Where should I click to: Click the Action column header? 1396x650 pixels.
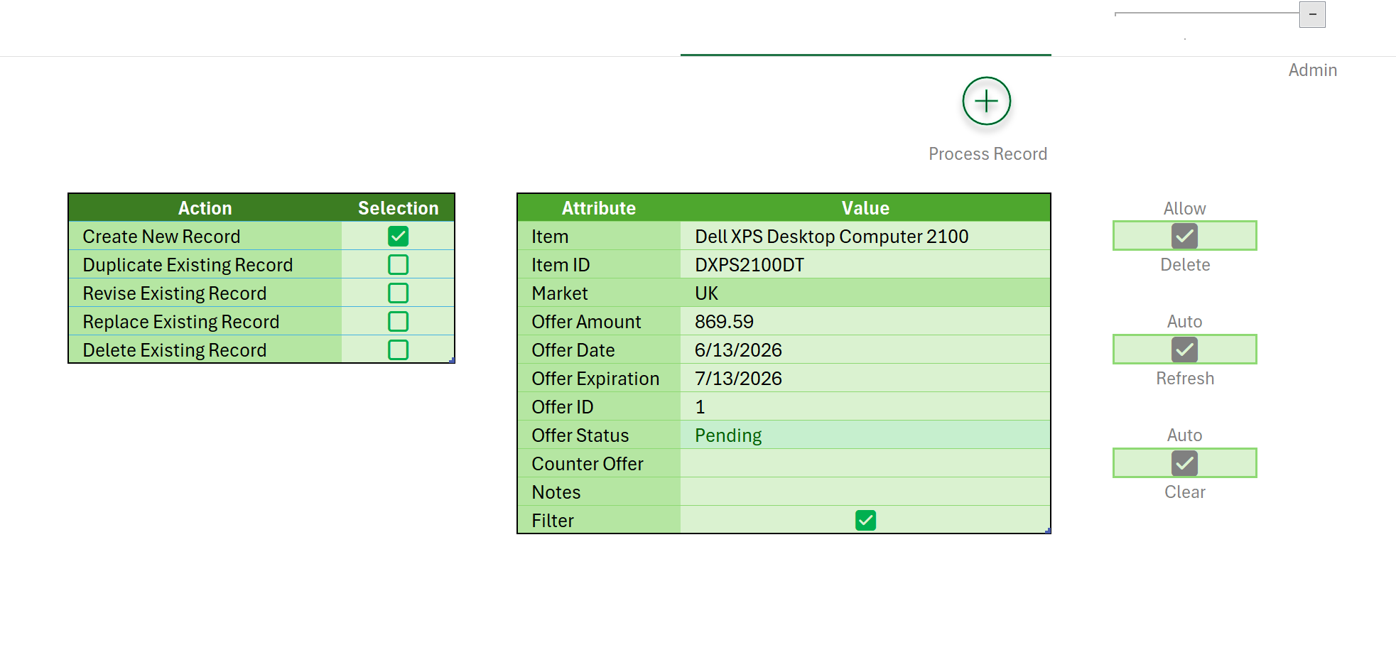point(205,208)
